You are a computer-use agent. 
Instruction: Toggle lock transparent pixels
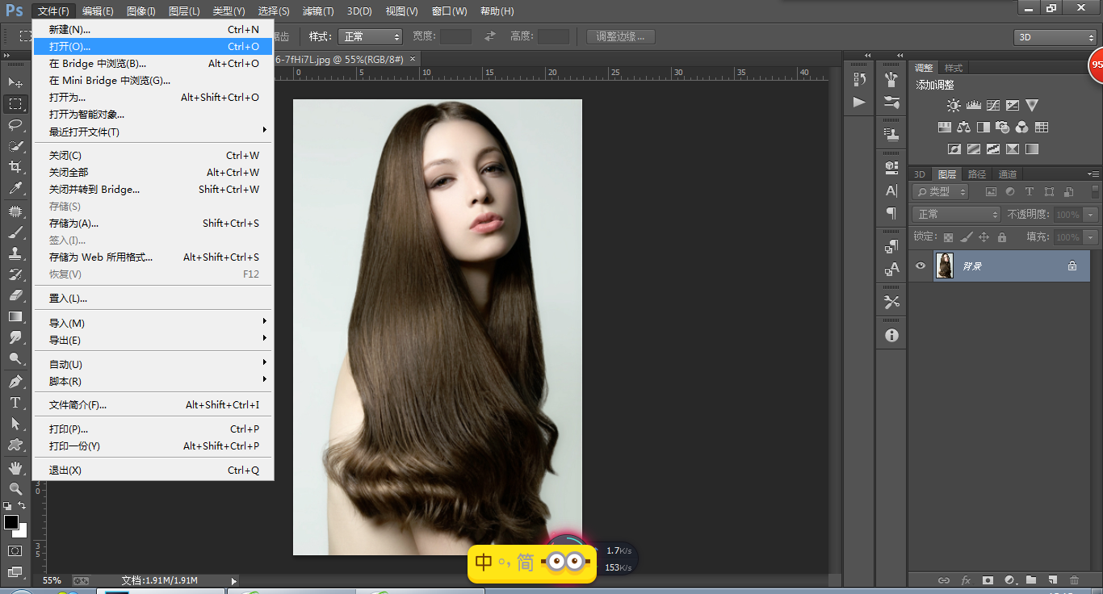tap(948, 237)
